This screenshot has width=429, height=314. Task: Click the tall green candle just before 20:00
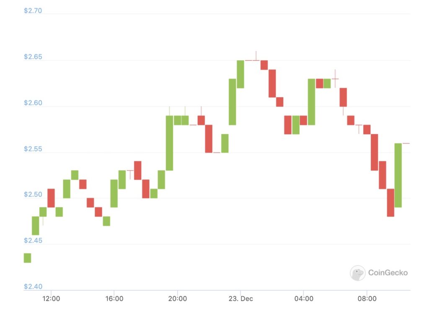coord(169,143)
